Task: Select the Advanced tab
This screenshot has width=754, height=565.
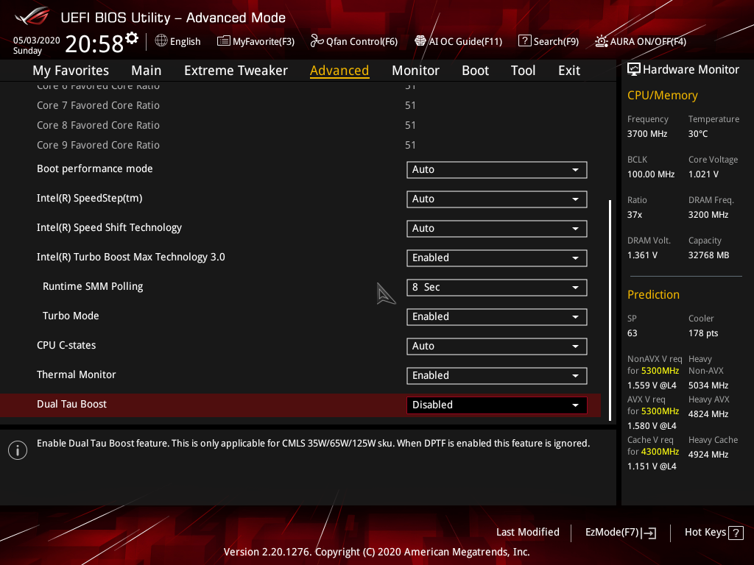Action: pos(339,71)
